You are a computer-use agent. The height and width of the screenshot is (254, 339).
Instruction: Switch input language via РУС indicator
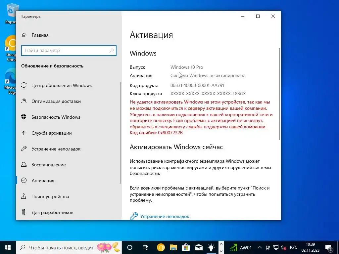coord(294,247)
